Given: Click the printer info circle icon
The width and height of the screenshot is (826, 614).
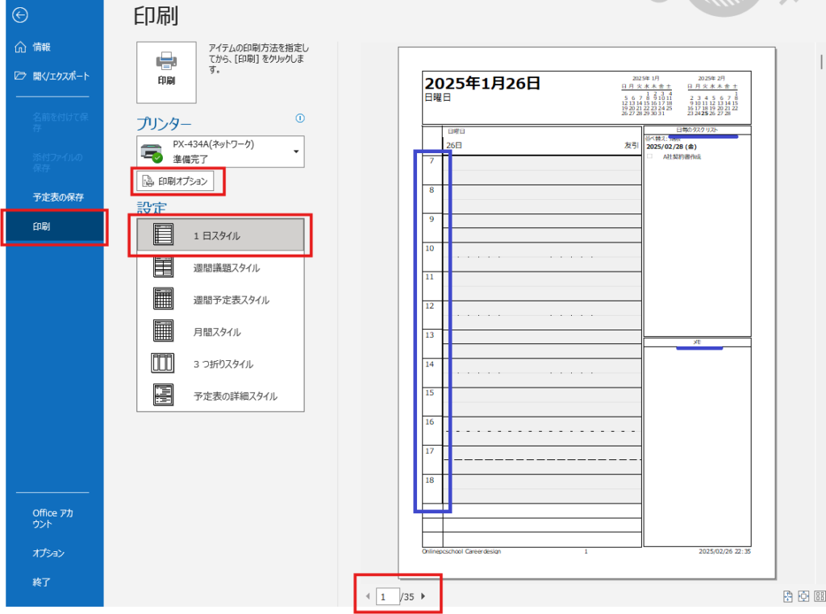Looking at the screenshot, I should [300, 118].
